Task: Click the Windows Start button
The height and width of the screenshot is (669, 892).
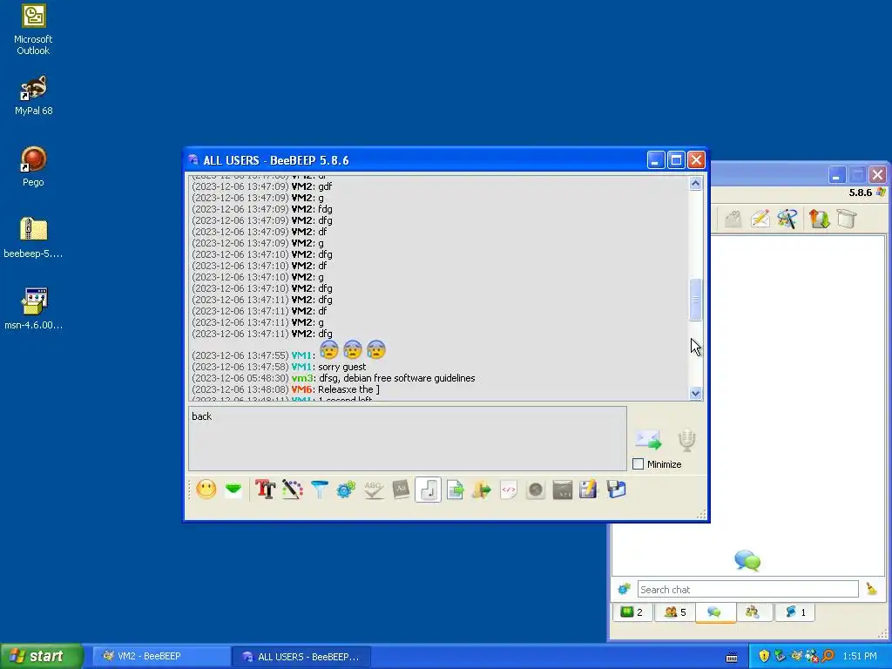Action: pyautogui.click(x=42, y=656)
